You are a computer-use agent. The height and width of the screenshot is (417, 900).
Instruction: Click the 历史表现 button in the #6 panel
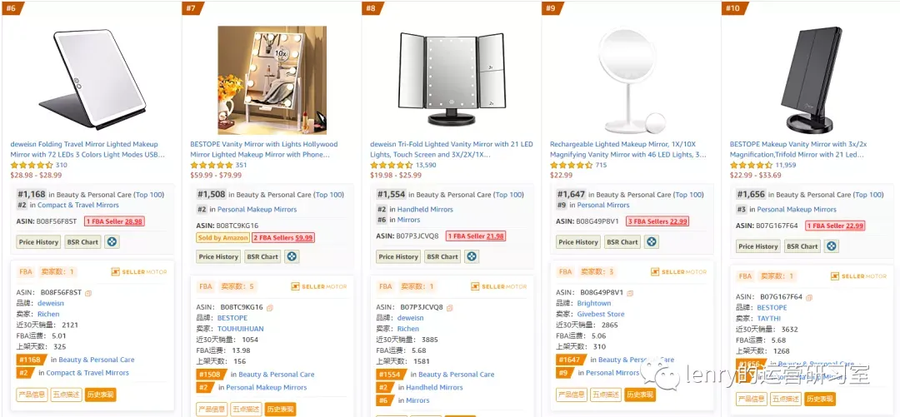(100, 395)
